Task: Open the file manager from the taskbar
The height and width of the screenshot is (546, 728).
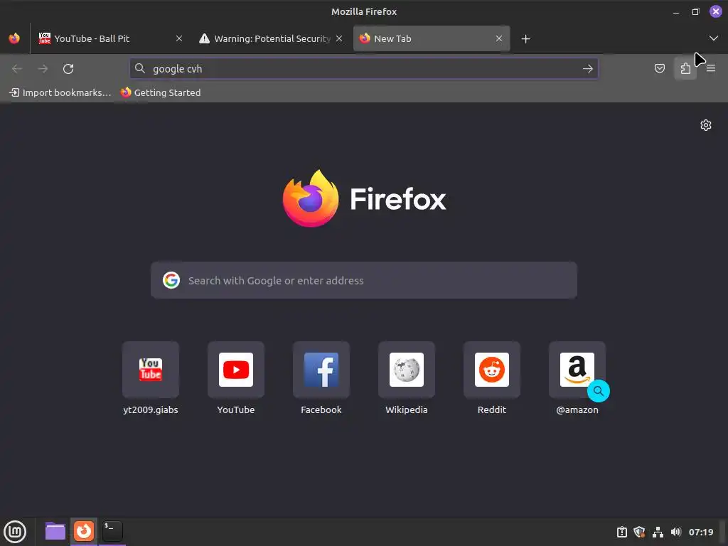Action: [x=55, y=531]
